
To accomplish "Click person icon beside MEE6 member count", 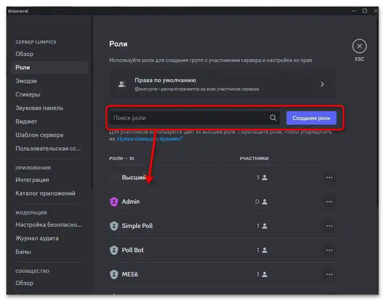I will (264, 274).
